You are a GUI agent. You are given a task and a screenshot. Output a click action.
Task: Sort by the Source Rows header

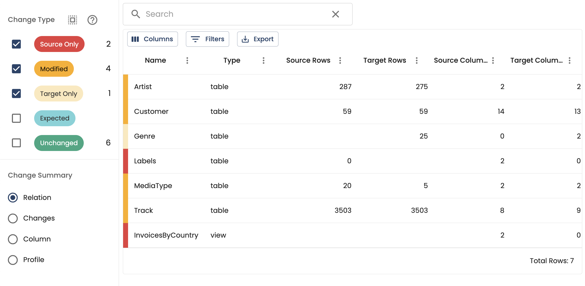pos(308,61)
